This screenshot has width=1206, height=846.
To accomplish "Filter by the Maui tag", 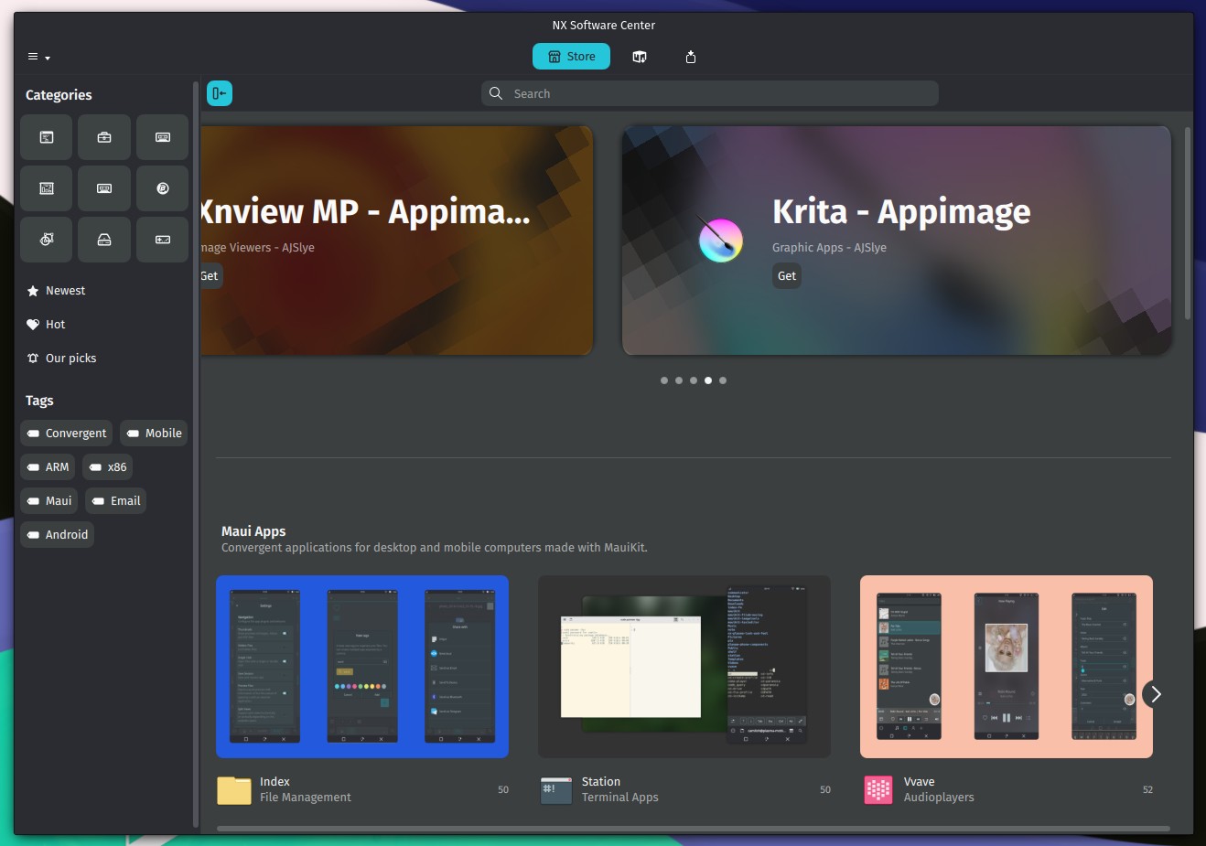I will (x=48, y=501).
